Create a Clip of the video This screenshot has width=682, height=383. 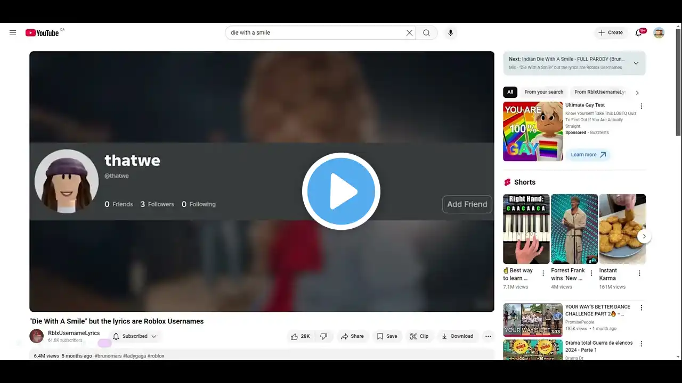(419, 336)
